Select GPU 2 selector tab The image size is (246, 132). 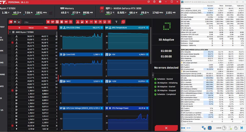pyautogui.click(x=102, y=11)
